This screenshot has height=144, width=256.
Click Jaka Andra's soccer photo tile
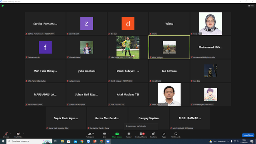[128, 47]
